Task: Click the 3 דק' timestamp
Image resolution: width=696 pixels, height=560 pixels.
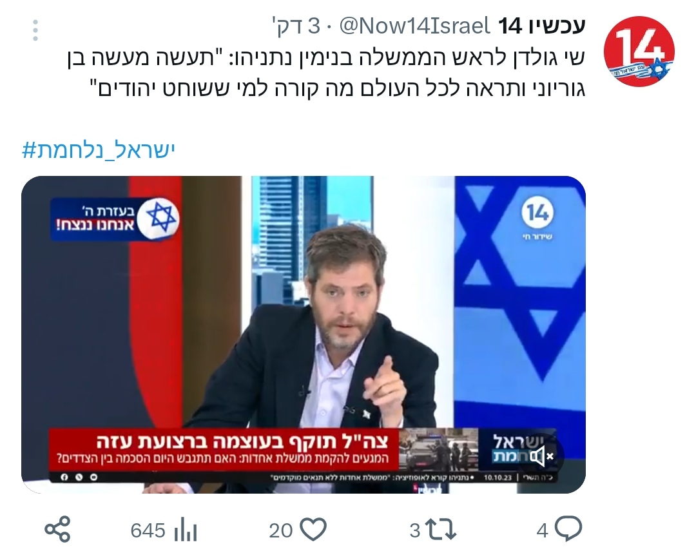Action: click(296, 26)
